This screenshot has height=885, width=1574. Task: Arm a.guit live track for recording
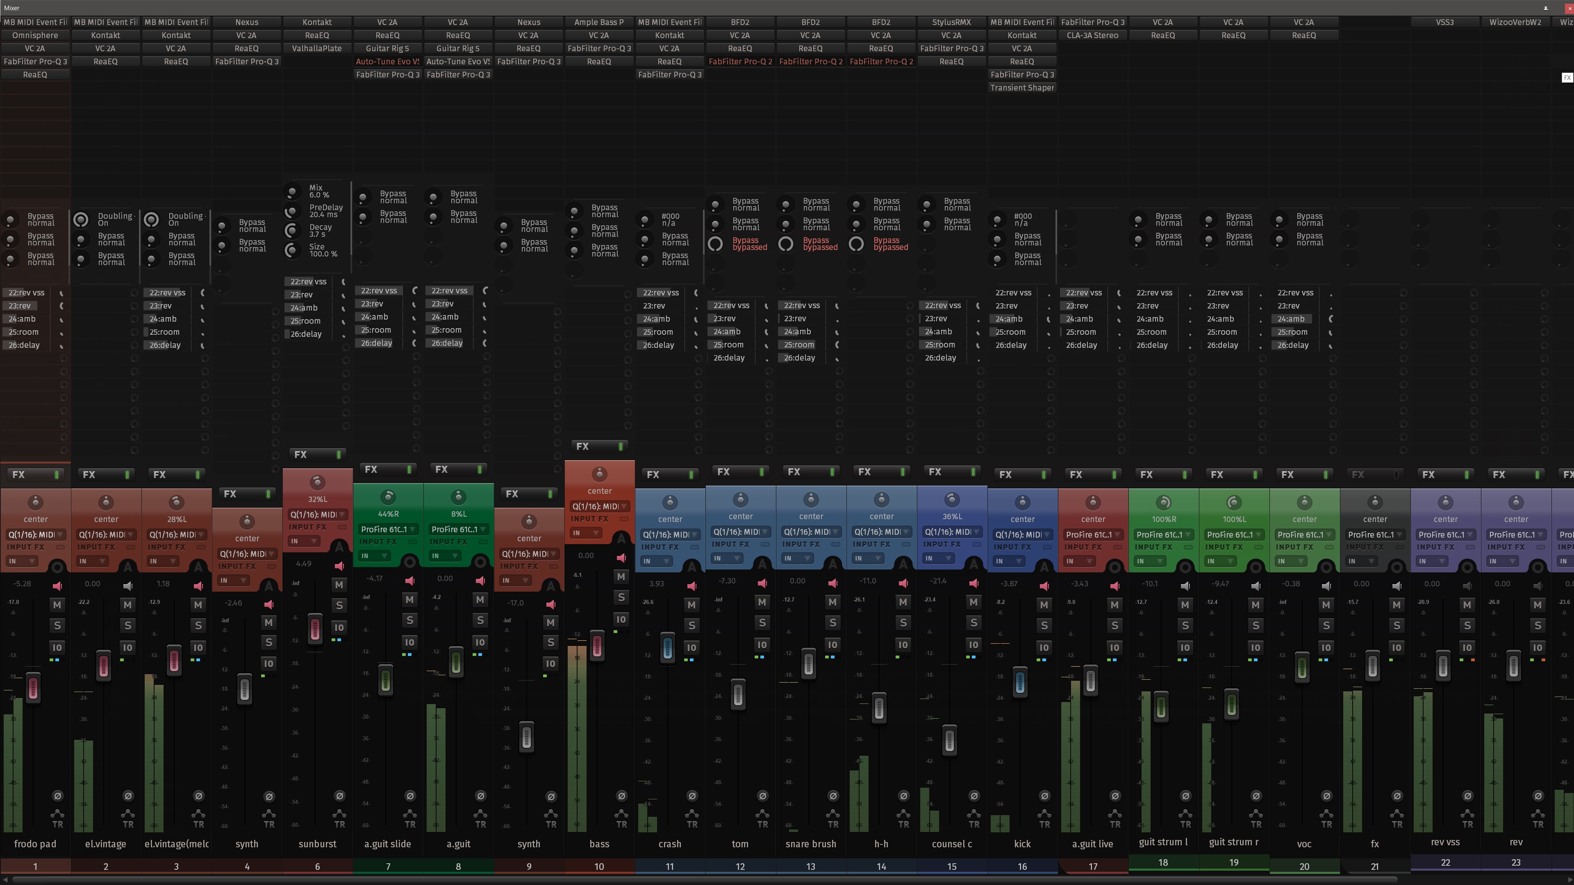pos(1115,567)
